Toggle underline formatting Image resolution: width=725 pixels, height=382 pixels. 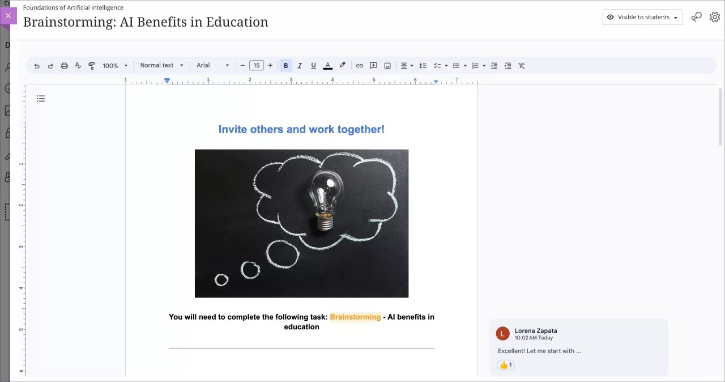(313, 65)
